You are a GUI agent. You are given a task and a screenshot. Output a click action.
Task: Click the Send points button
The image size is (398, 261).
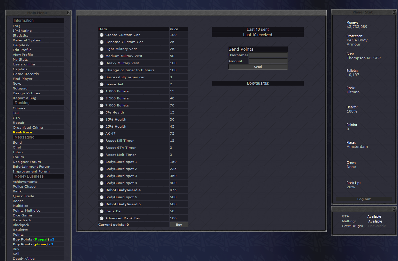(258, 67)
